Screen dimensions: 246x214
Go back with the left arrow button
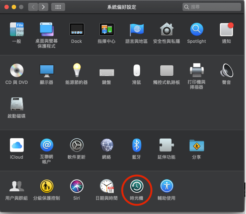click(33, 7)
